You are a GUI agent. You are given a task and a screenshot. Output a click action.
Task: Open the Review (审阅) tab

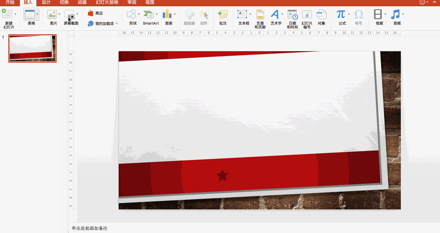pyautogui.click(x=132, y=2)
